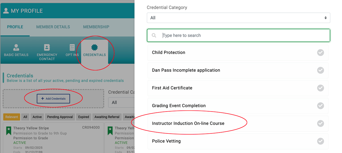Tick the First Aid Certificate check circle
The width and height of the screenshot is (342, 153).
pyautogui.click(x=321, y=88)
